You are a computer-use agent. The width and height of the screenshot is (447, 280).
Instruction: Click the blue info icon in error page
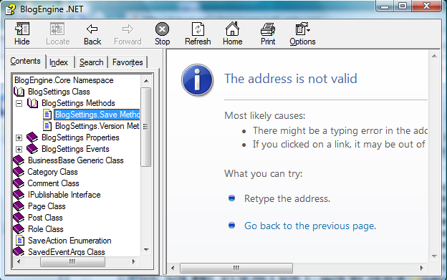click(197, 79)
